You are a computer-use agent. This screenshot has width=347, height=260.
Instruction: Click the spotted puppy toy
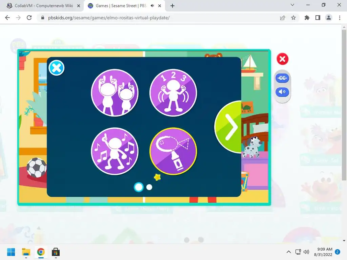pyautogui.click(x=252, y=147)
